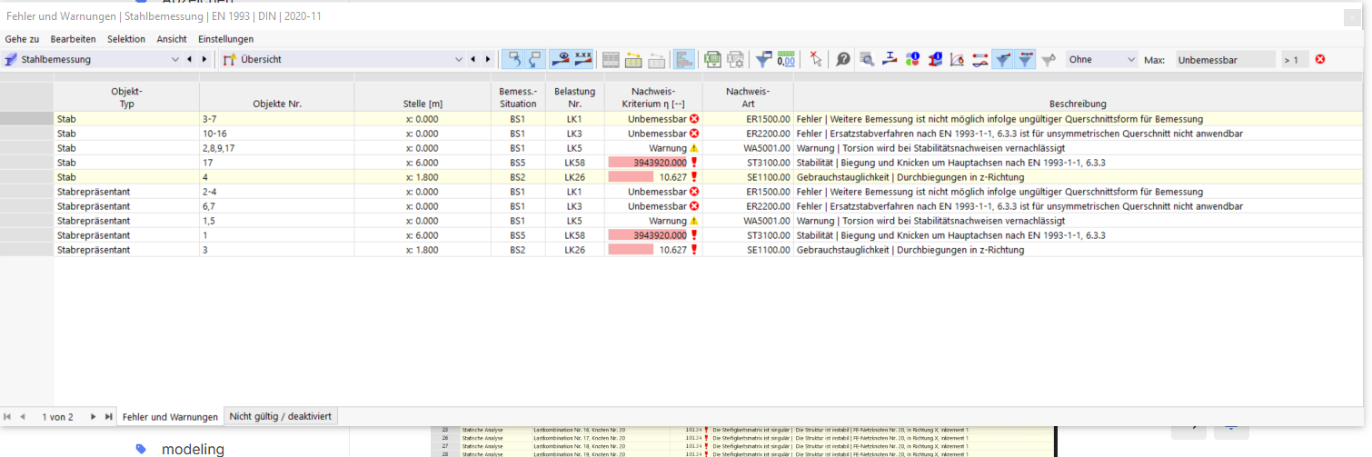This screenshot has height=457, width=1372.
Task: Open the 'Ohne' dropdown
Action: coord(1102,59)
